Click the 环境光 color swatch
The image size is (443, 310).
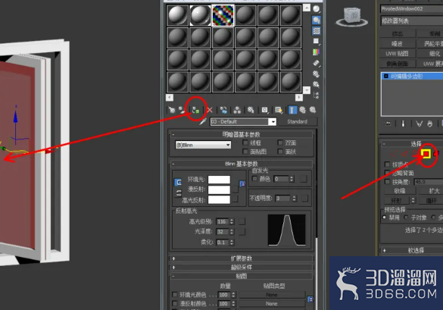219,180
